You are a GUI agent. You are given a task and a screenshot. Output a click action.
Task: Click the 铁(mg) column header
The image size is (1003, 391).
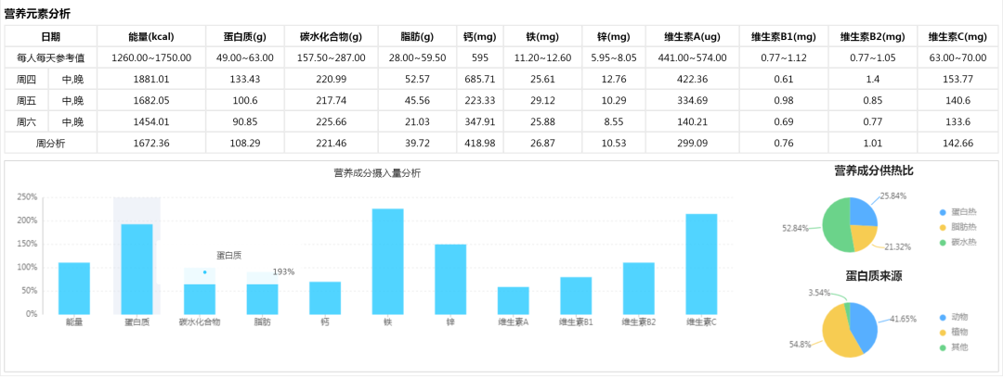[542, 36]
